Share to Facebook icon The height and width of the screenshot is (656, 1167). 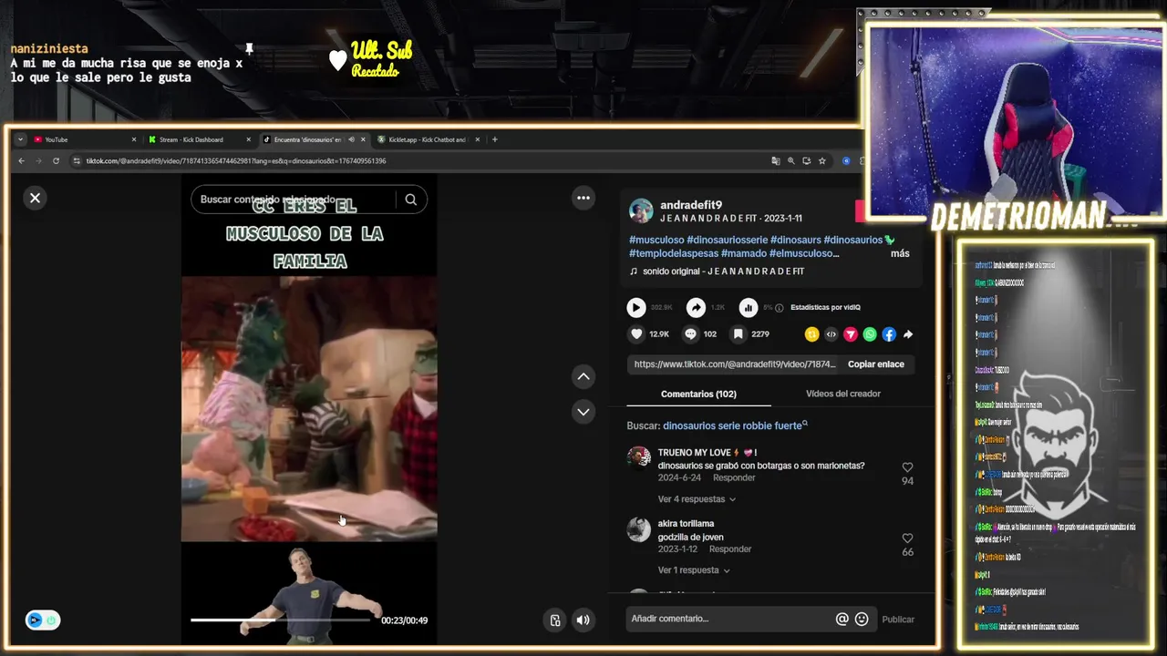point(889,334)
